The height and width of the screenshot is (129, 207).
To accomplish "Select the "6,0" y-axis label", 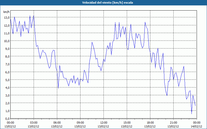I will tap(7, 72).
